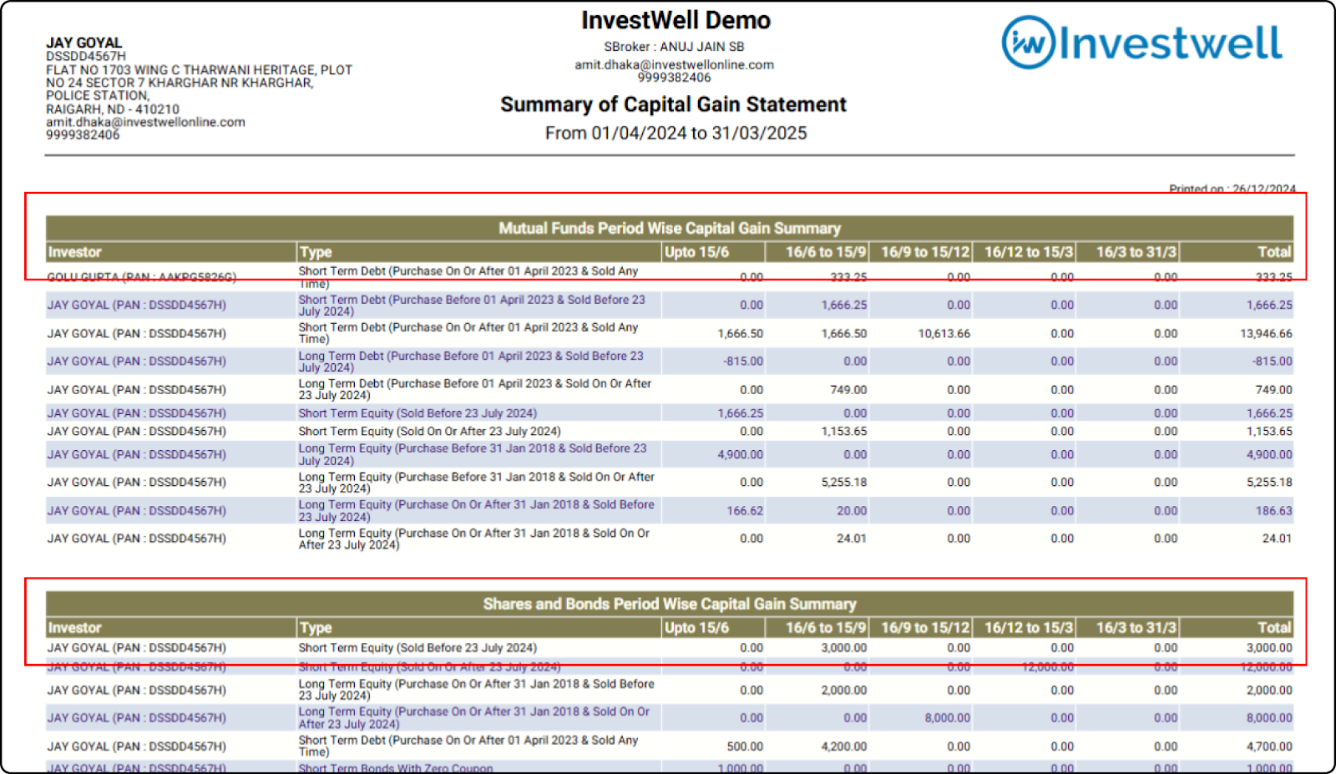Select the total value 13,946.66
Viewport: 1336px width, 774px height.
[x=1266, y=333]
